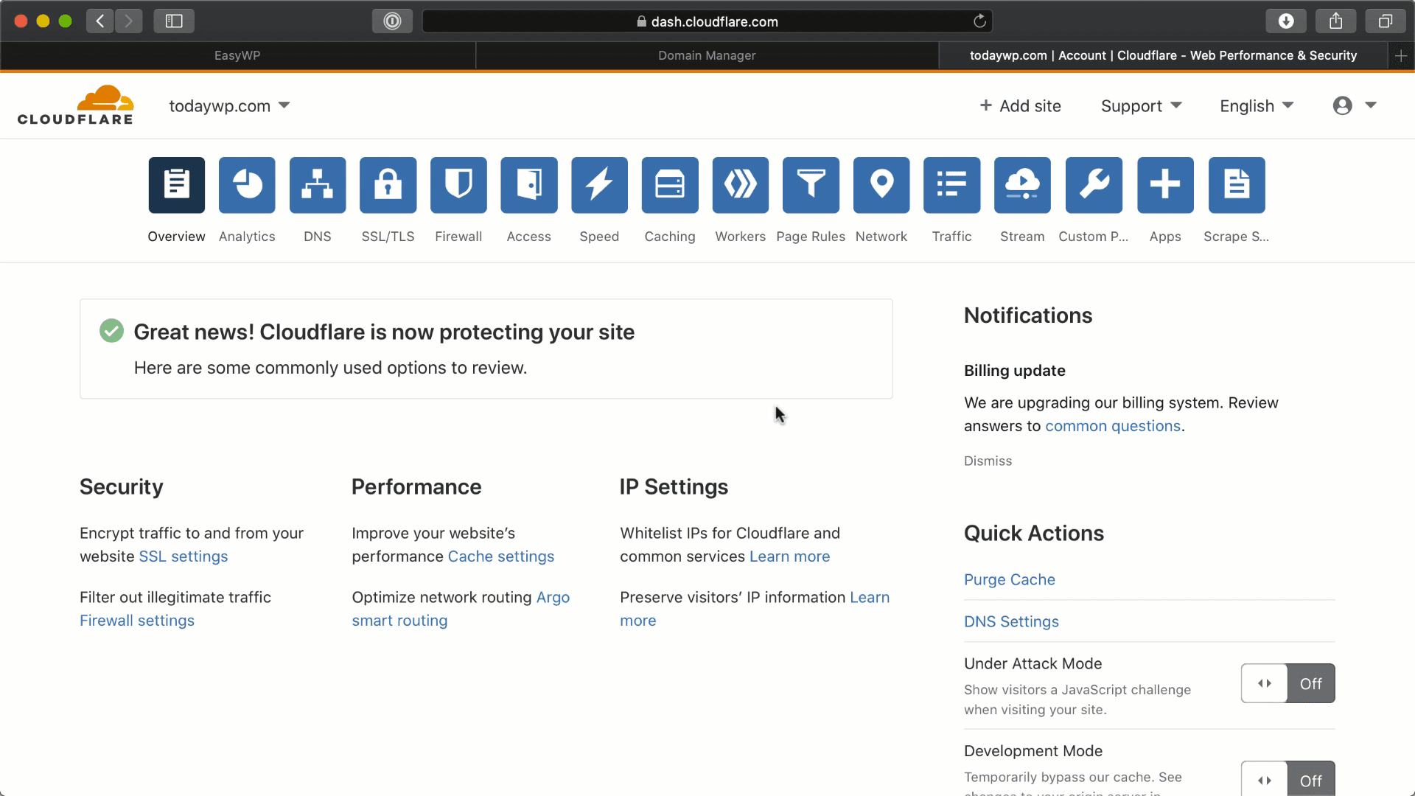1415x796 pixels.
Task: Switch to the EasyWP tab
Action: coord(237,55)
